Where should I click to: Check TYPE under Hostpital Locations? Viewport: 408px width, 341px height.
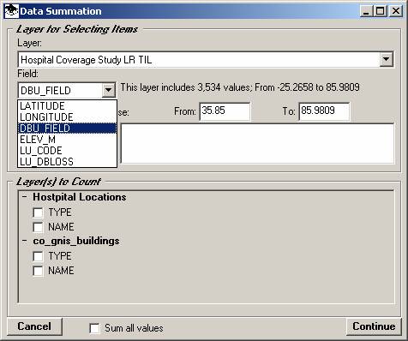38,212
